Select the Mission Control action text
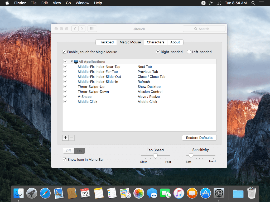 coord(150,92)
